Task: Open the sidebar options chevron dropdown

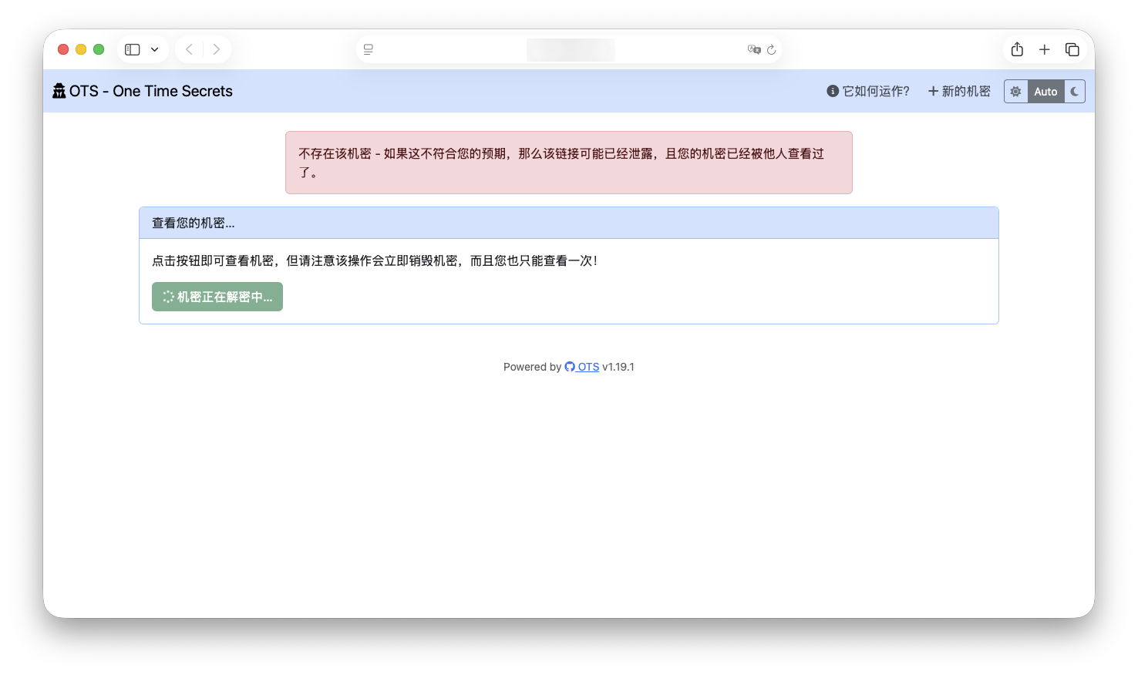Action: (153, 49)
